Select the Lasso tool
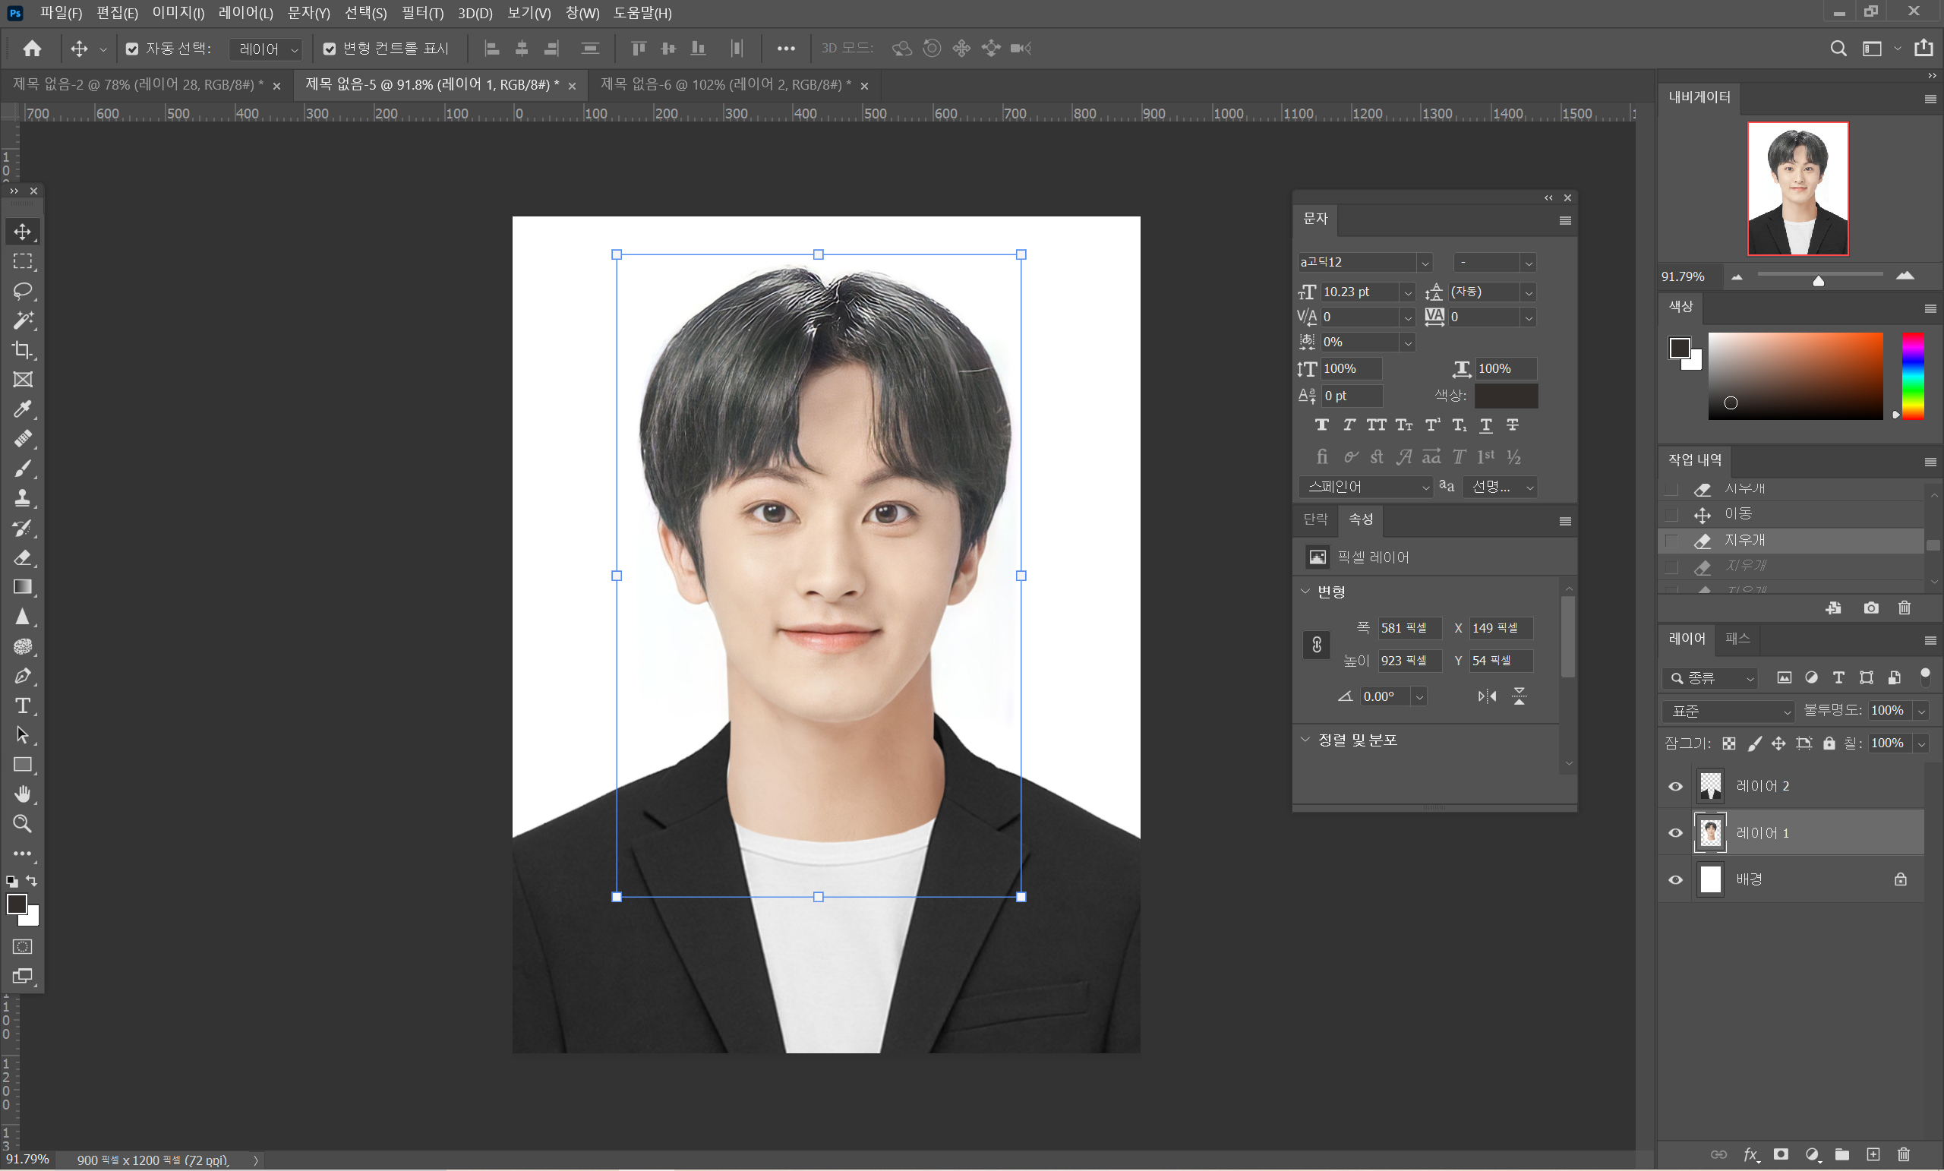Image resolution: width=1944 pixels, height=1171 pixels. point(22,290)
